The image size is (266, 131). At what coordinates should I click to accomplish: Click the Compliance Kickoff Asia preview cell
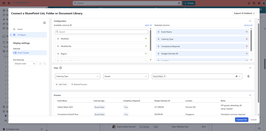click(68, 115)
